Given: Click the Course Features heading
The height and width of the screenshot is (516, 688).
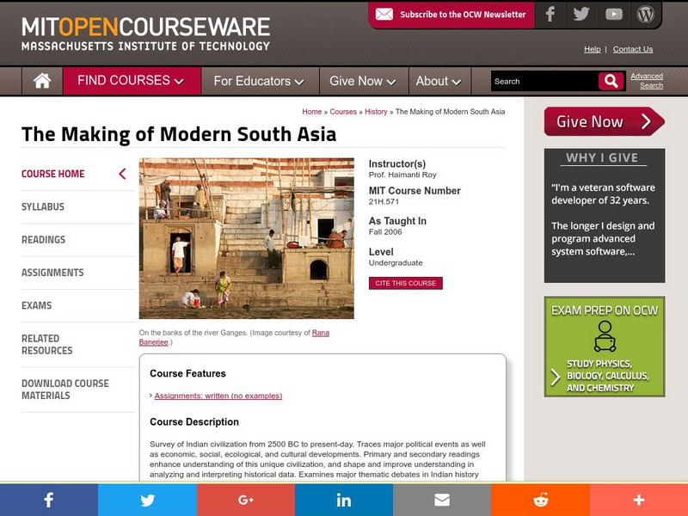Looking at the screenshot, I should 187,373.
